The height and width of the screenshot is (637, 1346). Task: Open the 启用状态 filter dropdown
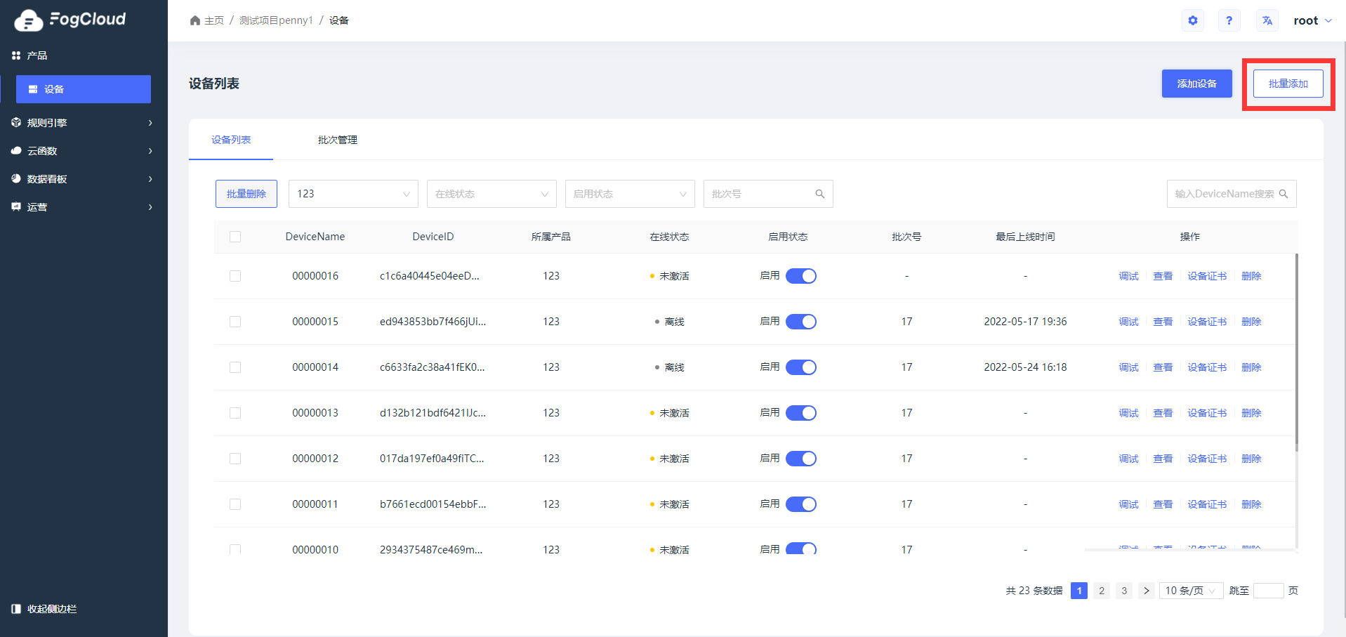click(x=630, y=194)
